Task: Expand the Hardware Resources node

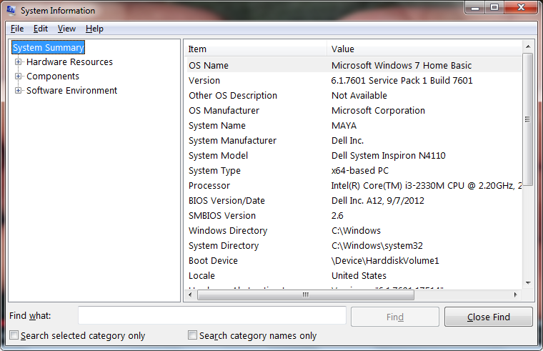Action: (x=18, y=62)
